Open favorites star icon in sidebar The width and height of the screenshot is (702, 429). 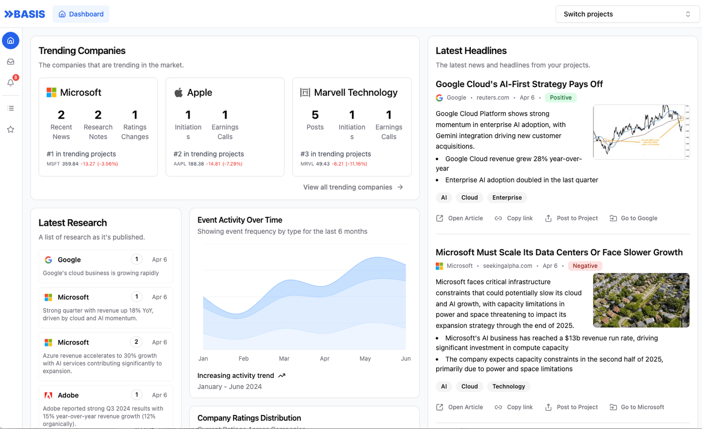pos(11,129)
